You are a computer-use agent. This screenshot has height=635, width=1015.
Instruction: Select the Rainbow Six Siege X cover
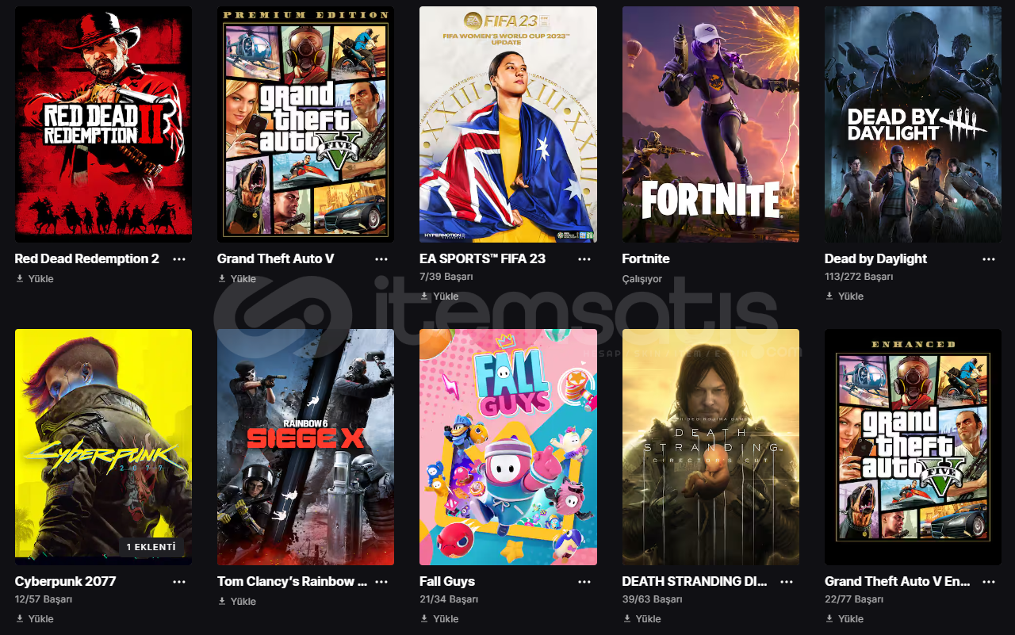click(305, 447)
